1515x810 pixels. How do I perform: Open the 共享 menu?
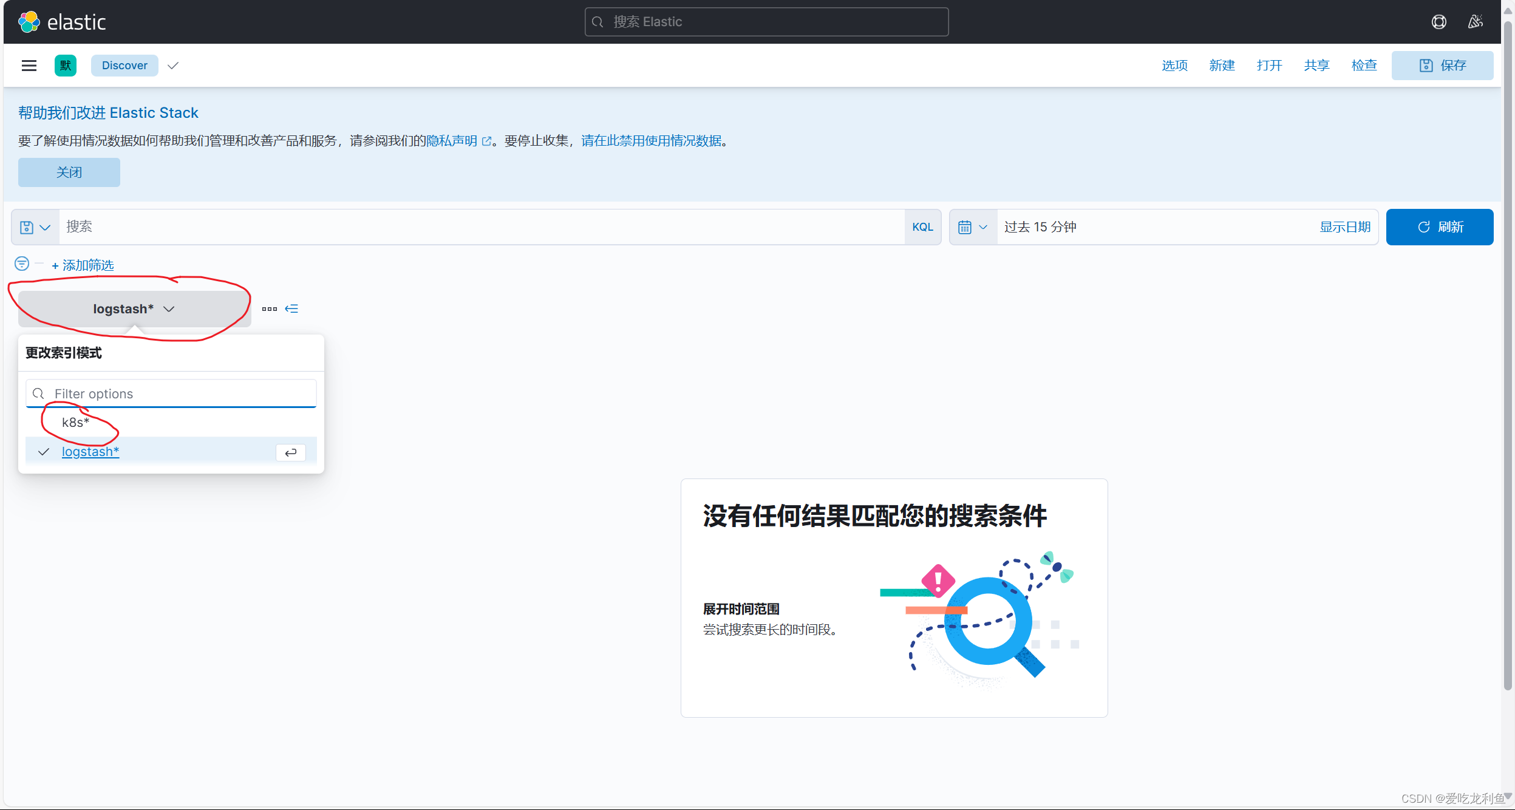pyautogui.click(x=1316, y=66)
